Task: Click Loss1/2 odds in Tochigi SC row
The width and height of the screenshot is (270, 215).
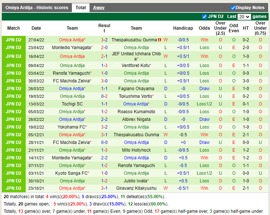Action: 204,104
